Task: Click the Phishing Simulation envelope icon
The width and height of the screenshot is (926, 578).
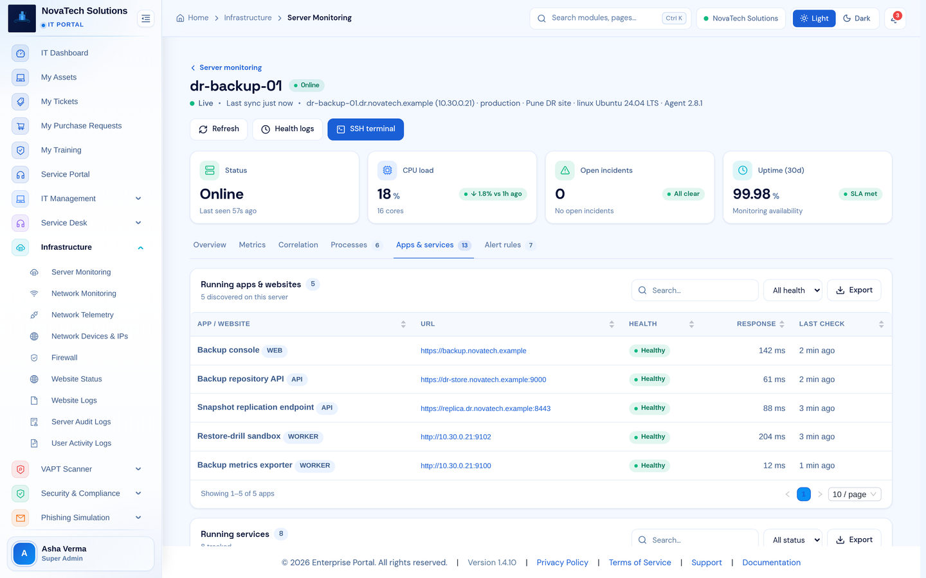Action: tap(21, 518)
